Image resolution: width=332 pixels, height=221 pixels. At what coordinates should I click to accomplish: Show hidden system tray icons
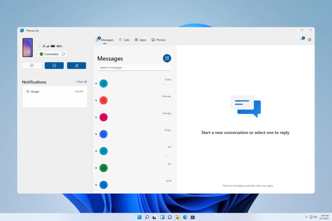[306, 217]
